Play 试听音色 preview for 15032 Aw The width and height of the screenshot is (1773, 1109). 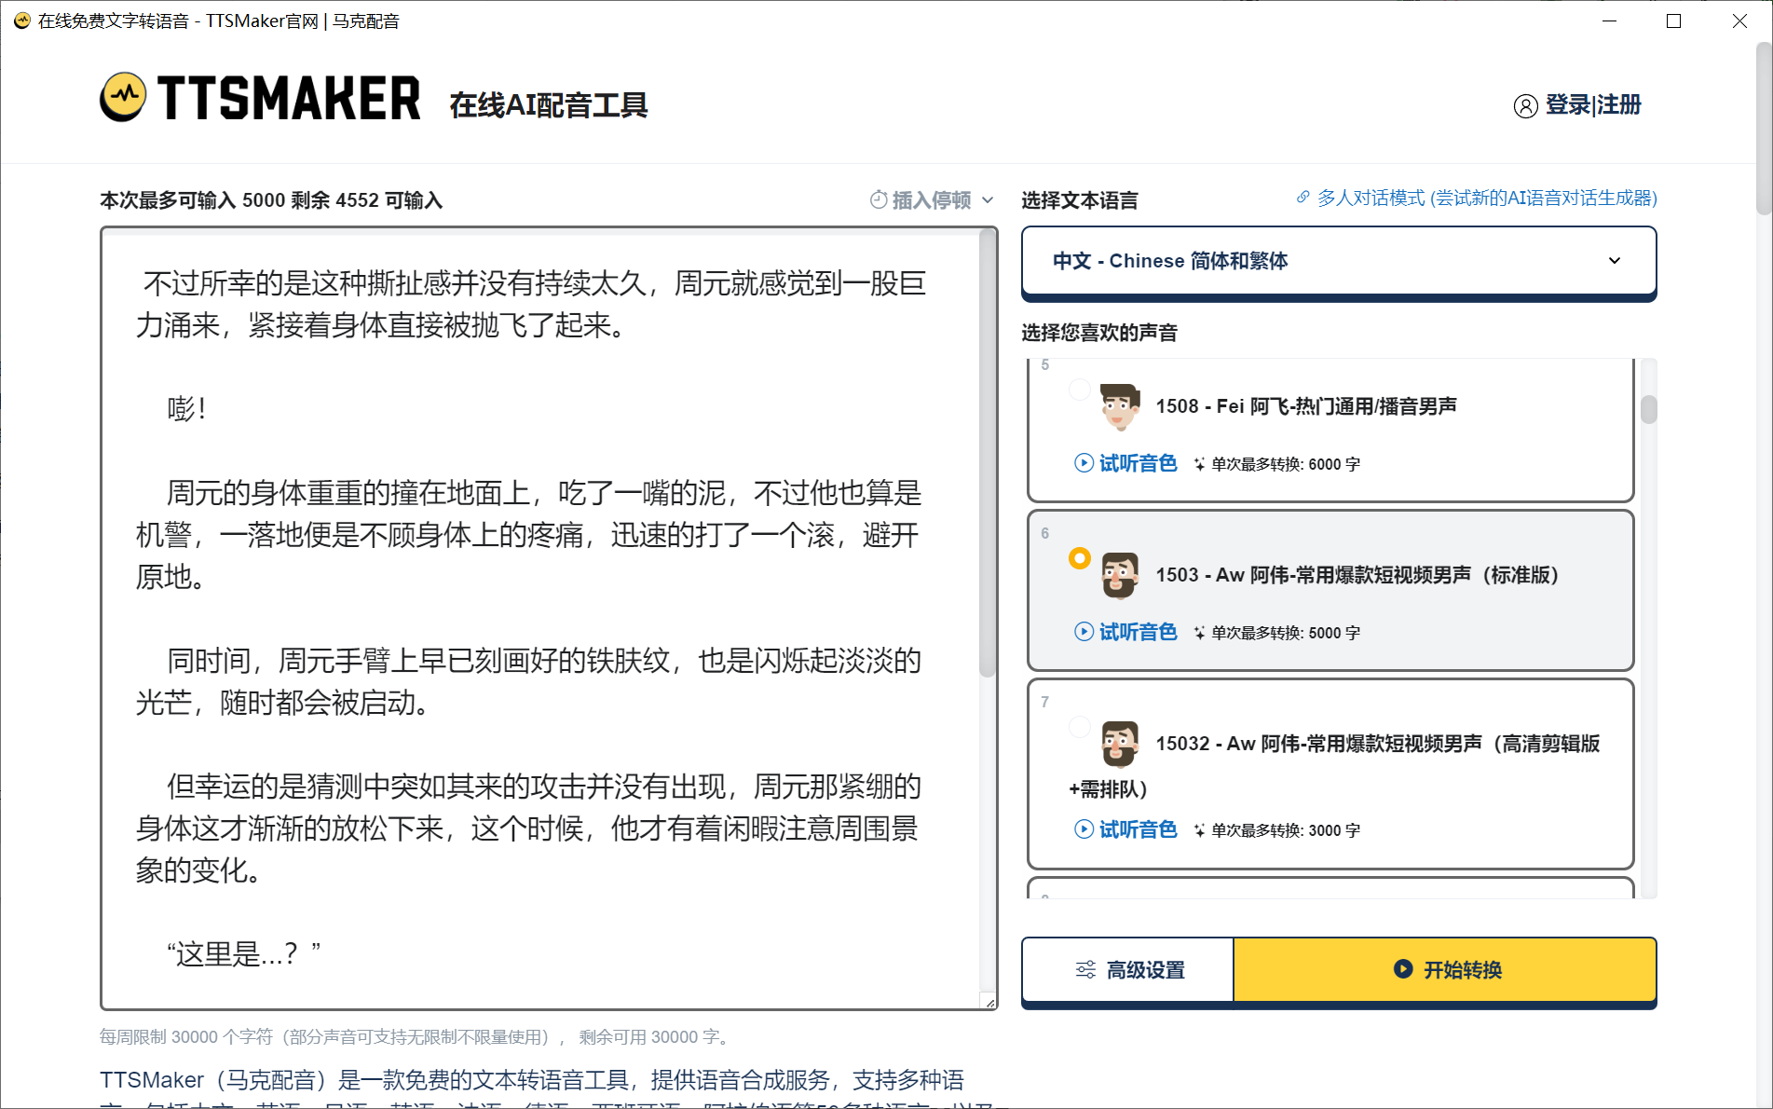[1125, 829]
